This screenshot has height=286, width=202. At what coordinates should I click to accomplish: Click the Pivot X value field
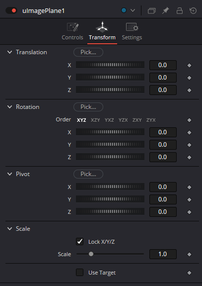tap(163, 187)
